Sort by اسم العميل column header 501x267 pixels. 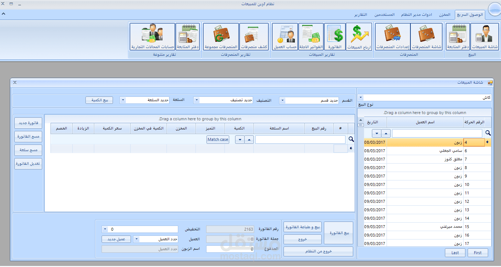[425, 122]
